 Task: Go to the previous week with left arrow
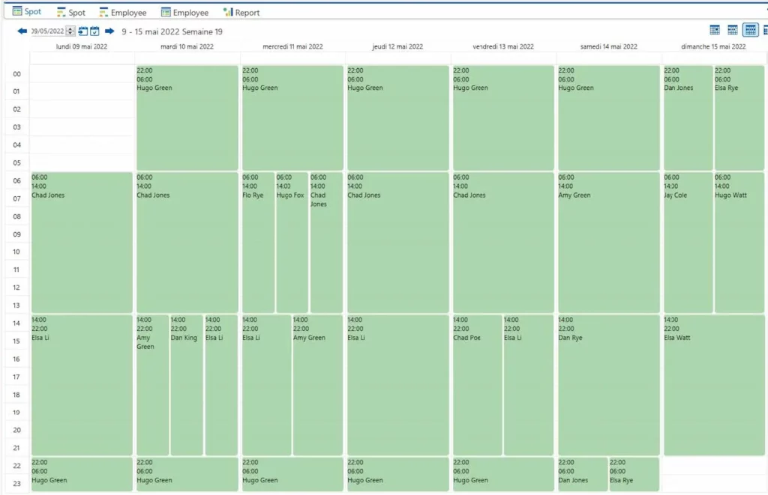[x=22, y=31]
